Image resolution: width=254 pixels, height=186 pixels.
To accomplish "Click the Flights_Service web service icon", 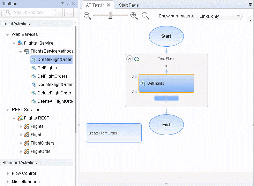I will click(20, 43).
